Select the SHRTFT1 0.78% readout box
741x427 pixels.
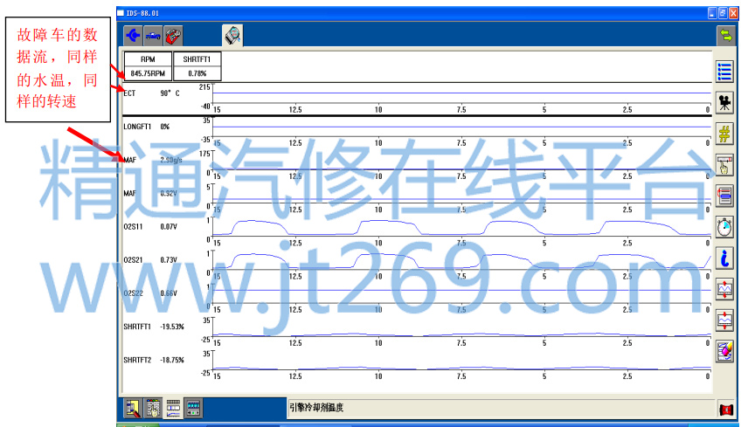197,67
